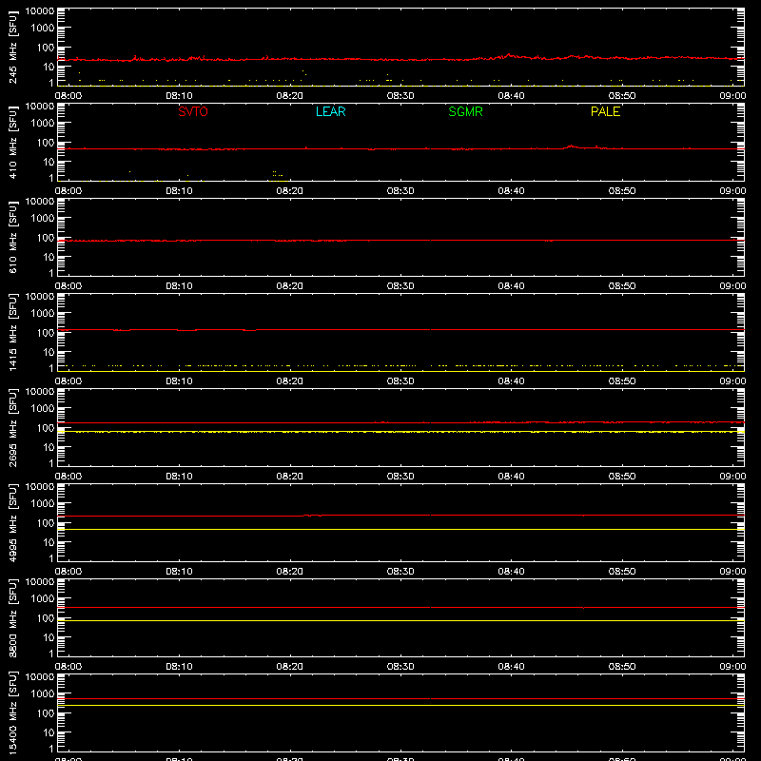
Task: Select the 15400 MHz [SFU] axis title
Action: coord(12,712)
